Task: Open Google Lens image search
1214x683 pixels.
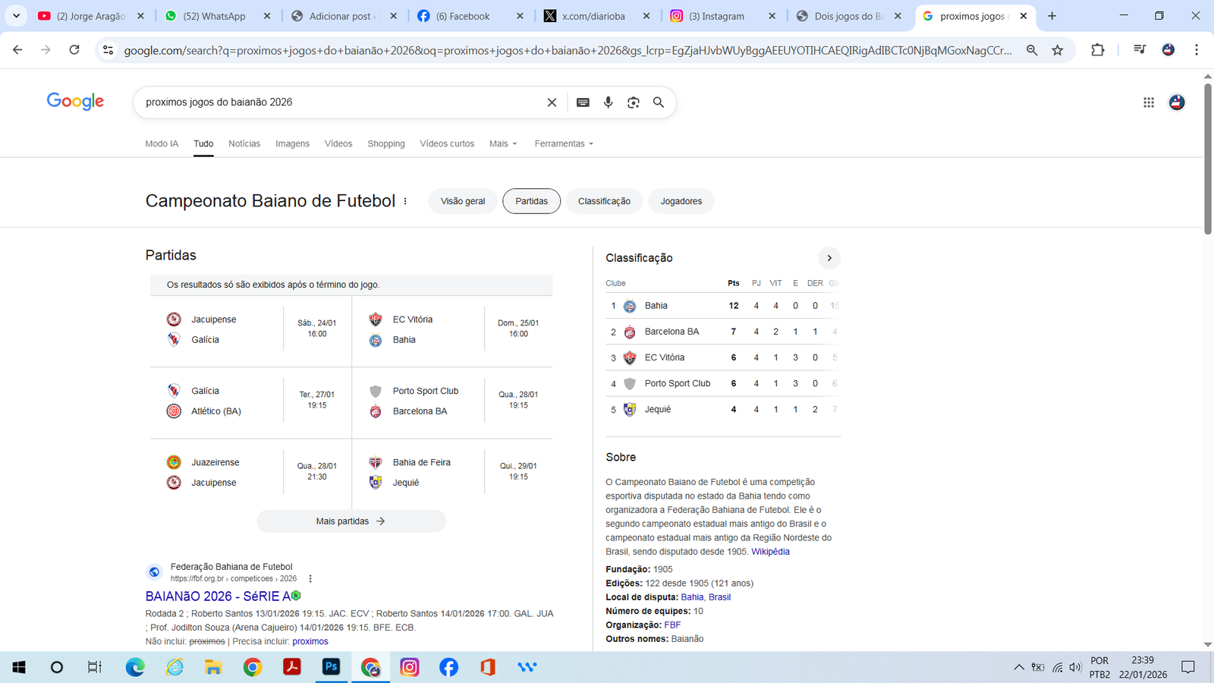Action: [x=633, y=102]
